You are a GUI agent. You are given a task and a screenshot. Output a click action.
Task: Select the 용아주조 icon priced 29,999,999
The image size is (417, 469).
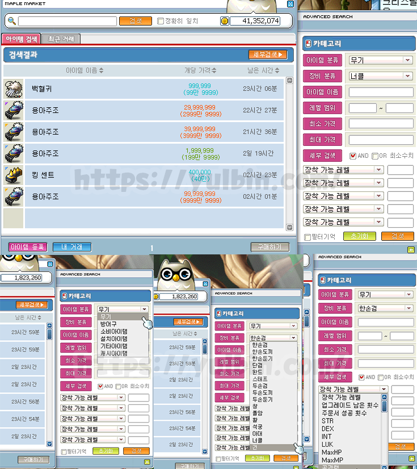click(14, 110)
